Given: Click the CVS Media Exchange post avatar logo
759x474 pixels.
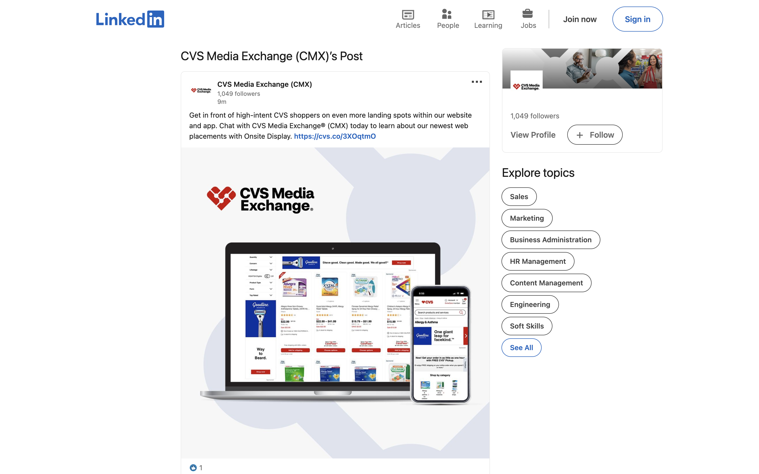Looking at the screenshot, I should tap(201, 90).
